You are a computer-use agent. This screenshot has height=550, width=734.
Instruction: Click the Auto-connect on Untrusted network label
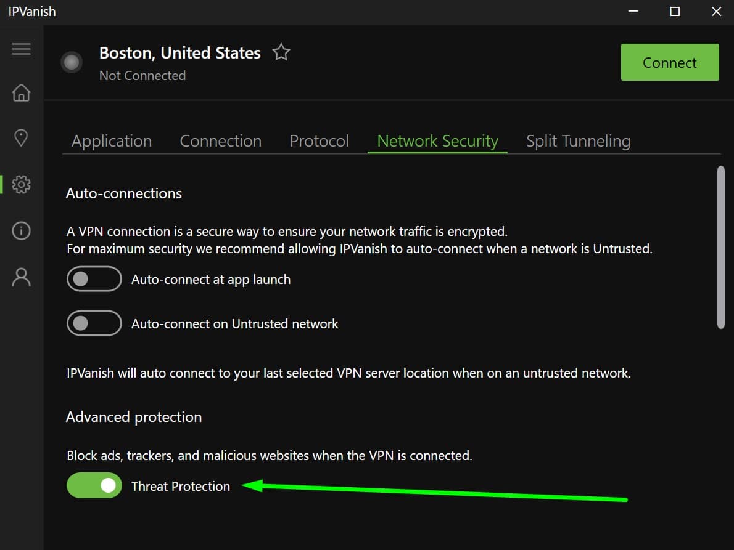[234, 324]
